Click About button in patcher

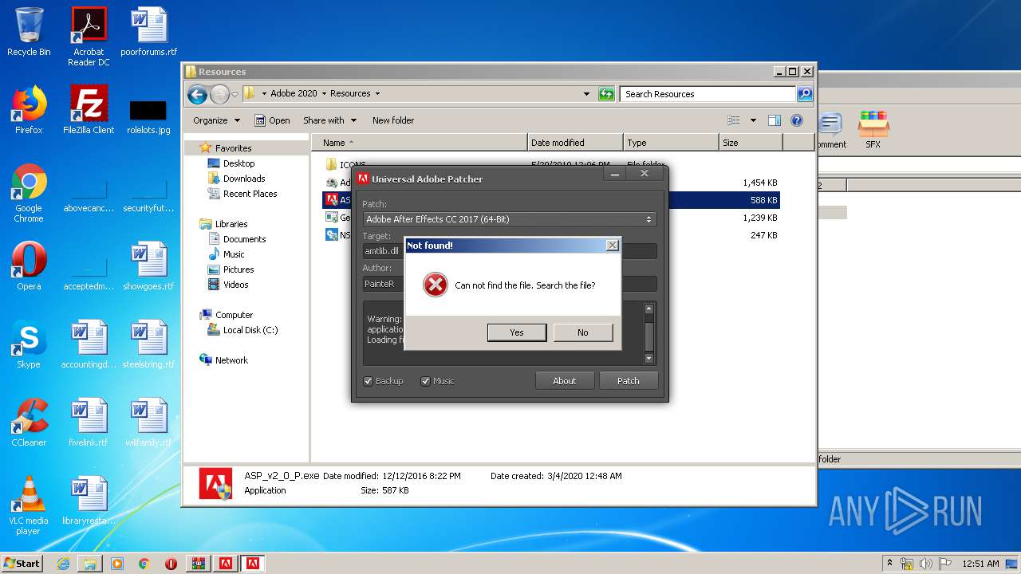click(565, 381)
